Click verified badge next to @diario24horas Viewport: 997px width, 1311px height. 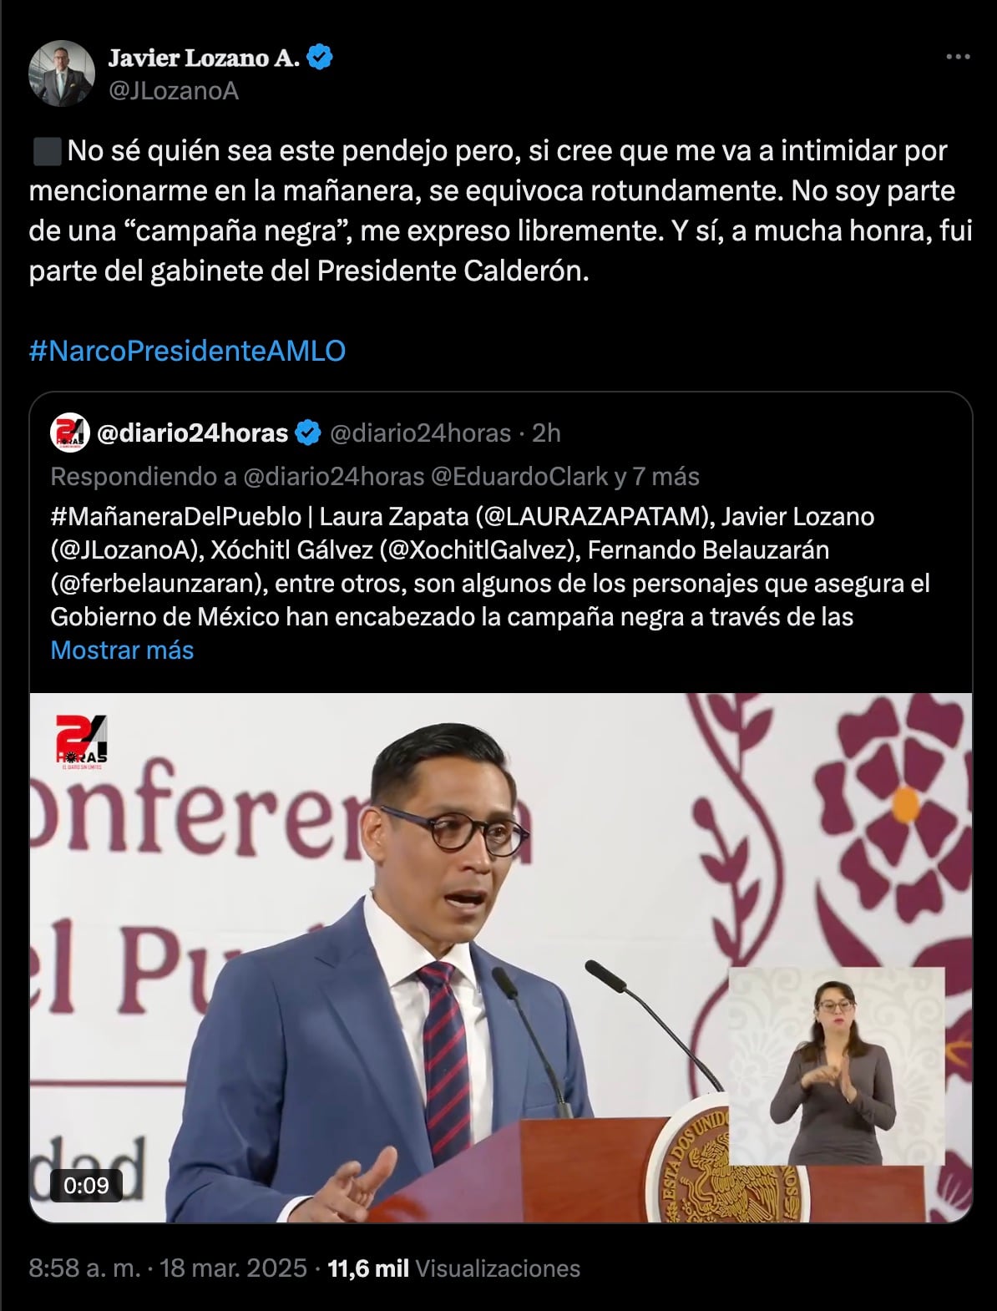[309, 433]
